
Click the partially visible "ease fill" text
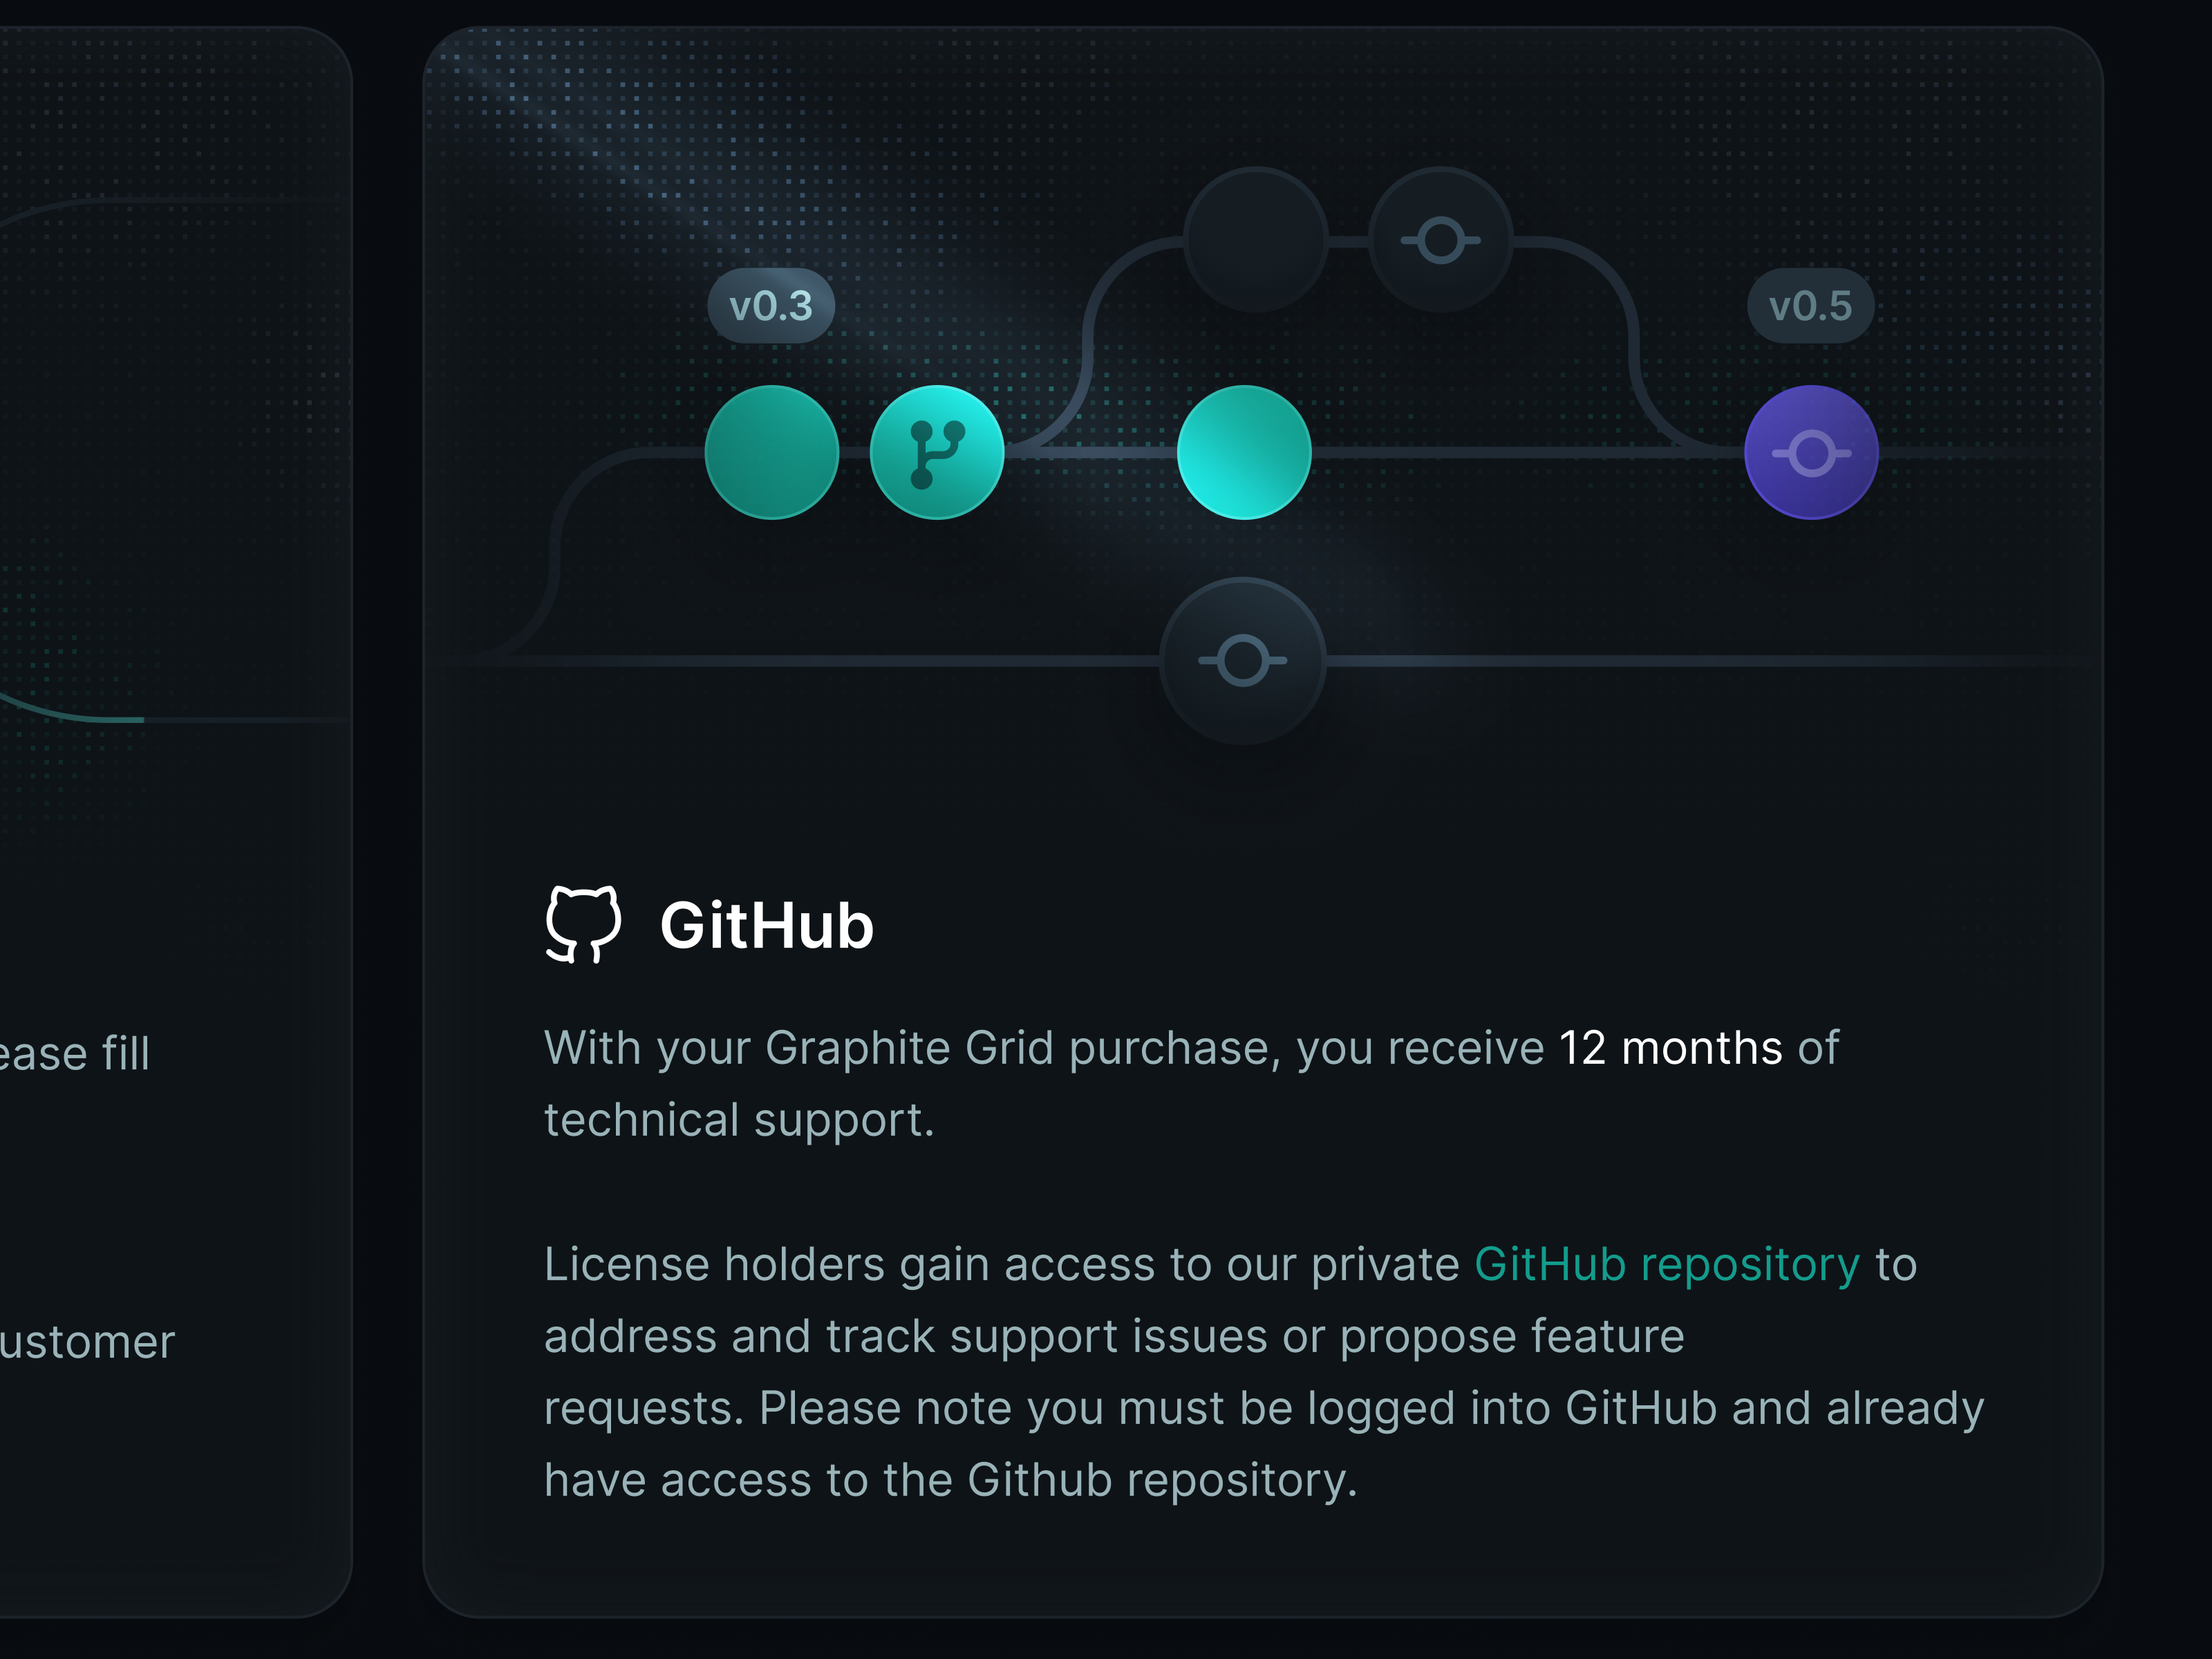click(x=75, y=1053)
